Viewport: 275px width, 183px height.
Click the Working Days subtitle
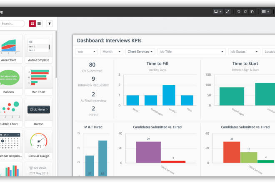pyautogui.click(x=157, y=70)
